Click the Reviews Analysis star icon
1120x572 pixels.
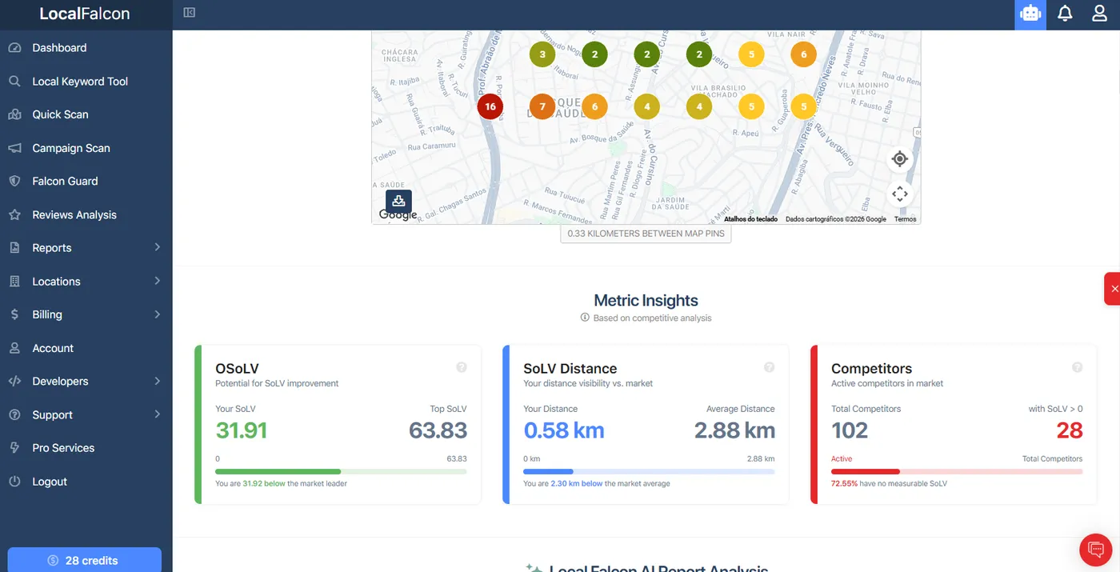pos(14,215)
